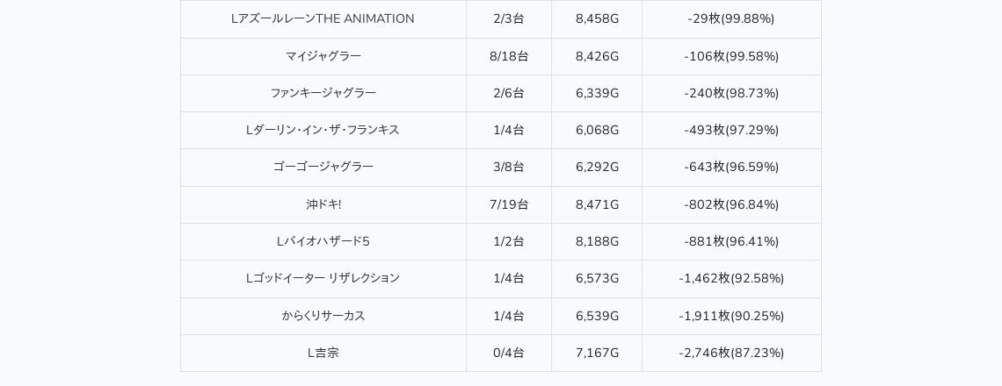
Task: Select the -1,911枚(90.25%) result cell
Action: (x=731, y=316)
